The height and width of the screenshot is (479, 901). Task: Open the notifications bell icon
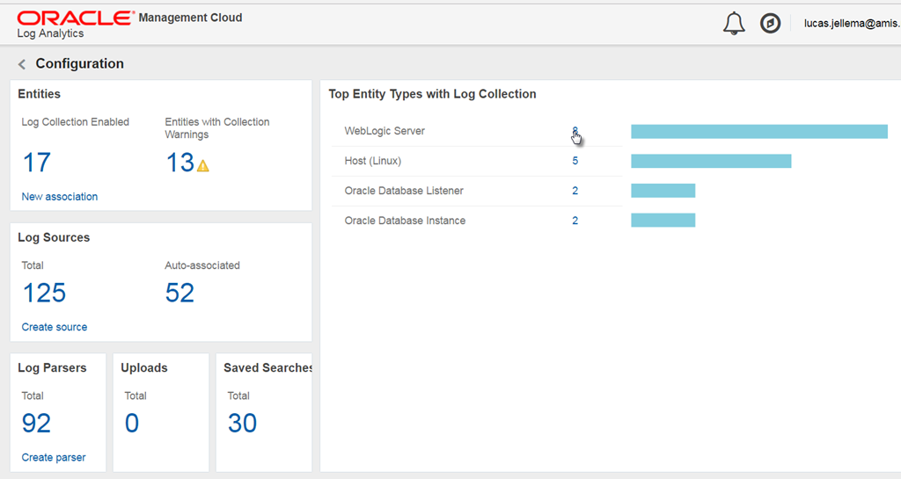[x=734, y=24]
